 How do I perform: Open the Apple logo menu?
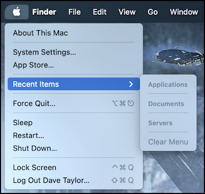16,12
